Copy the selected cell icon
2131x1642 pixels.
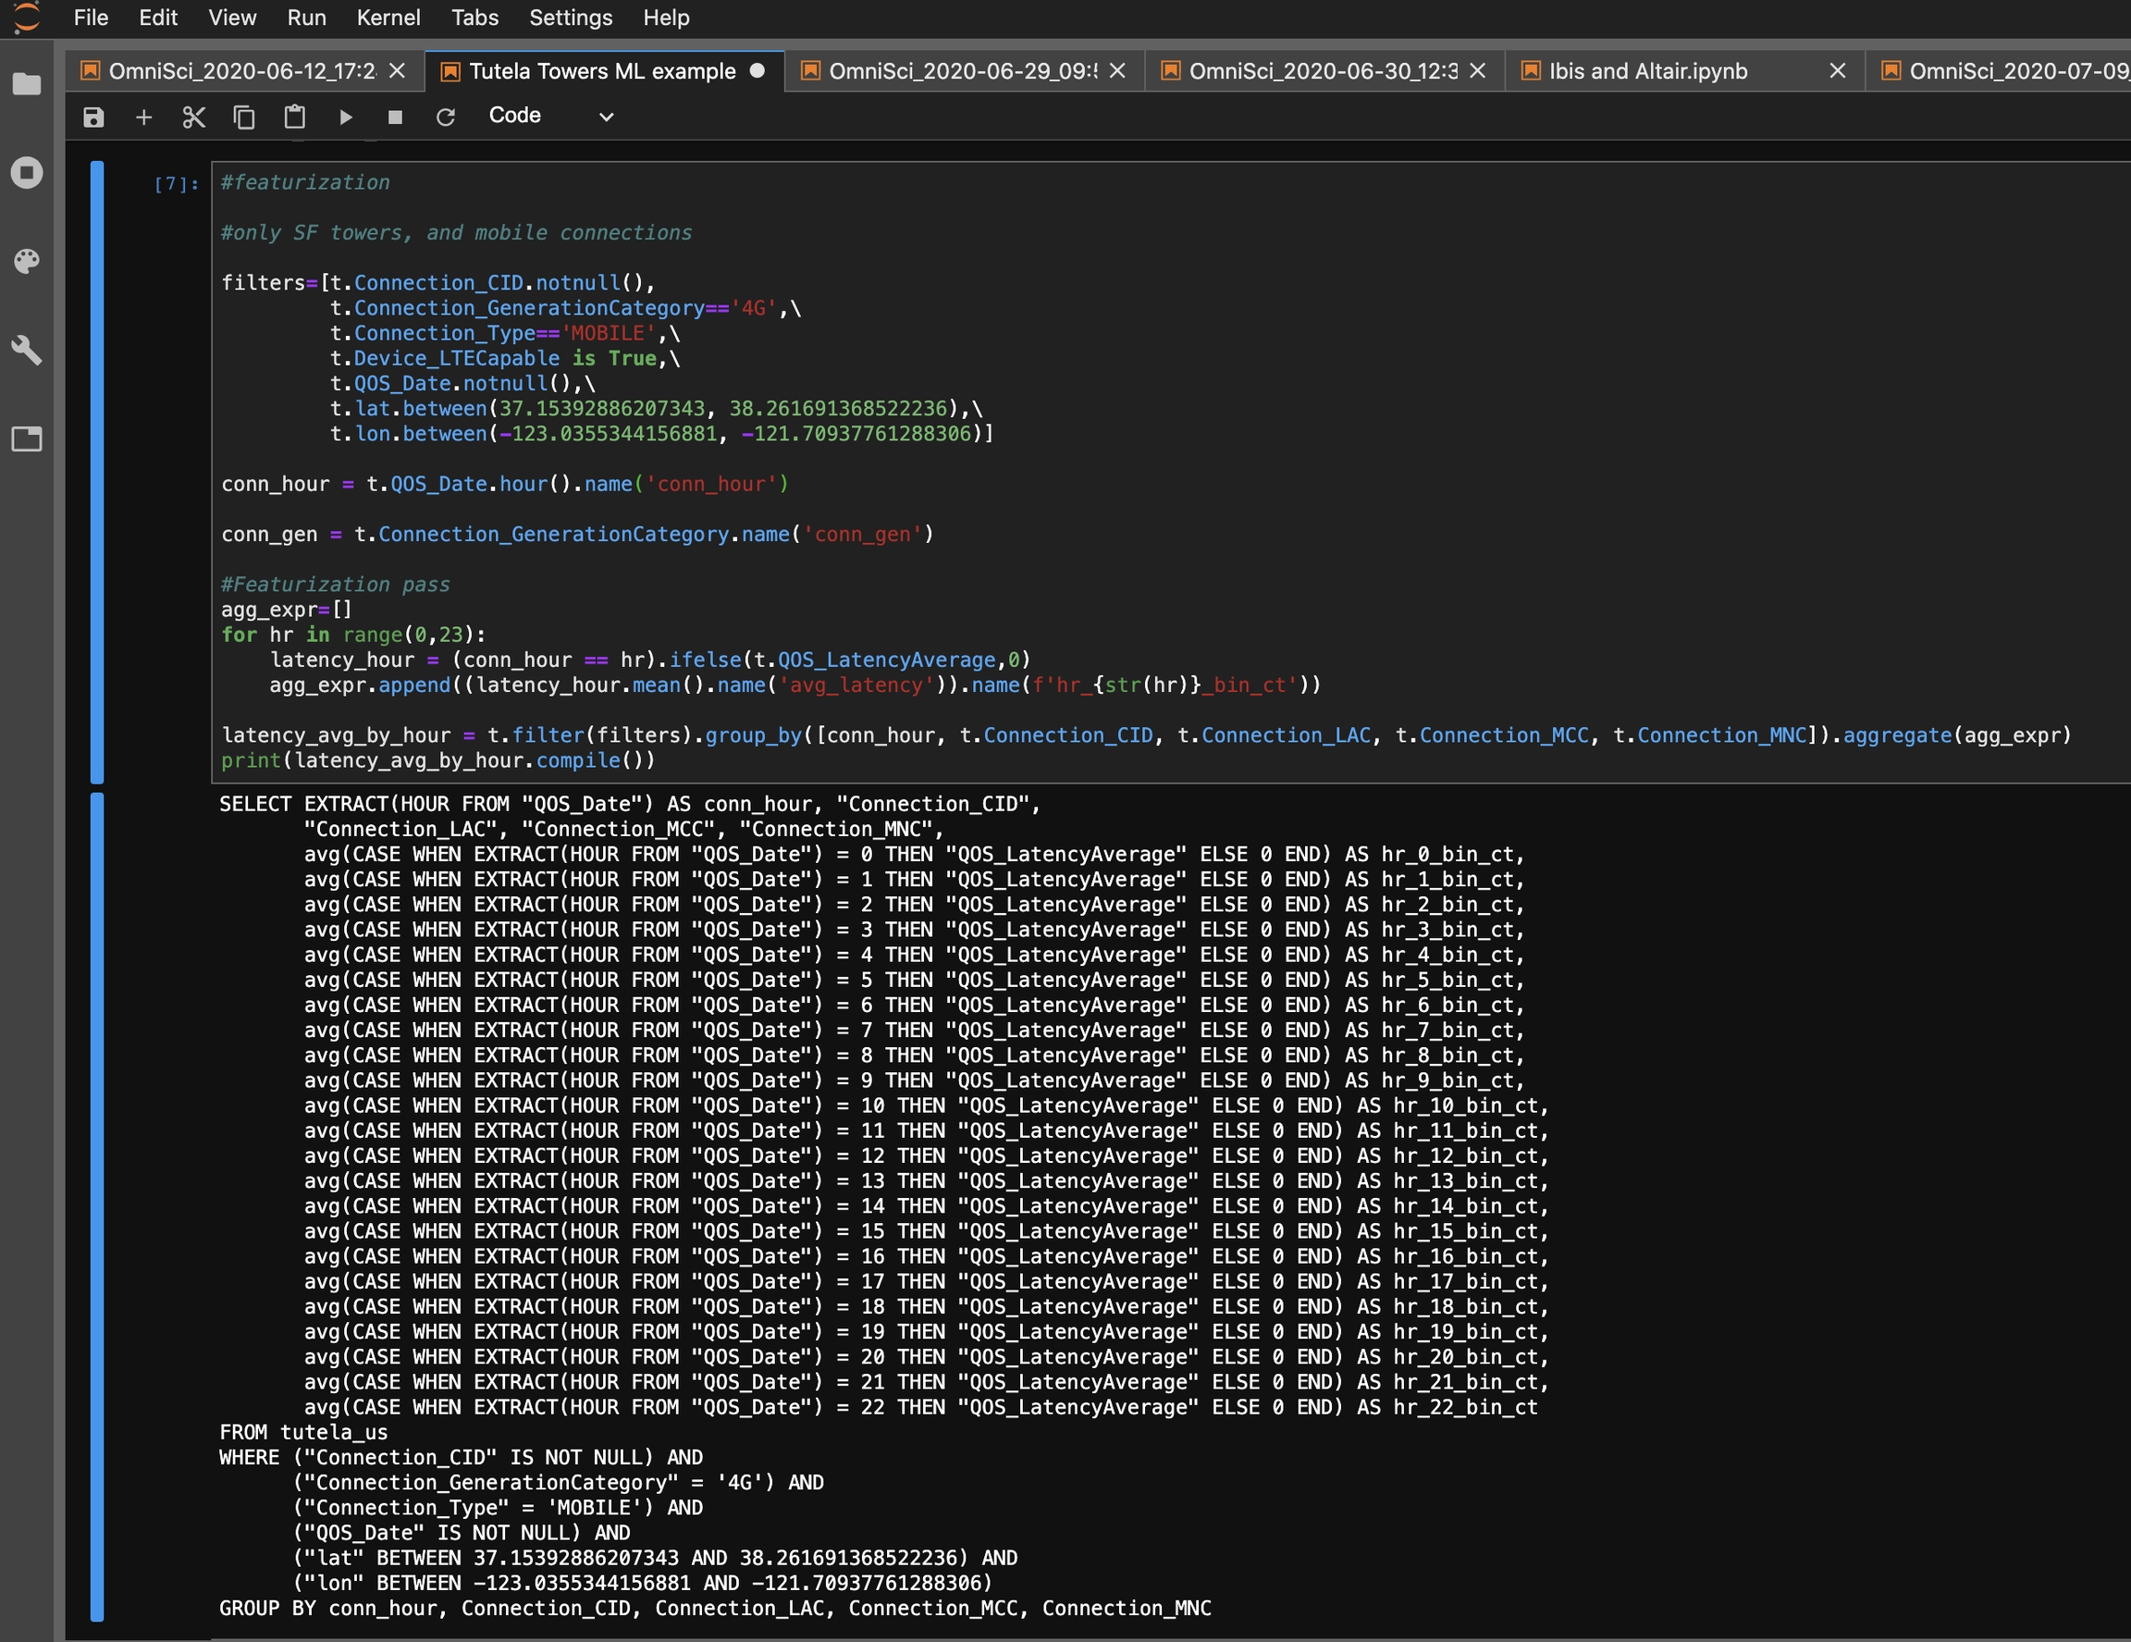point(244,117)
